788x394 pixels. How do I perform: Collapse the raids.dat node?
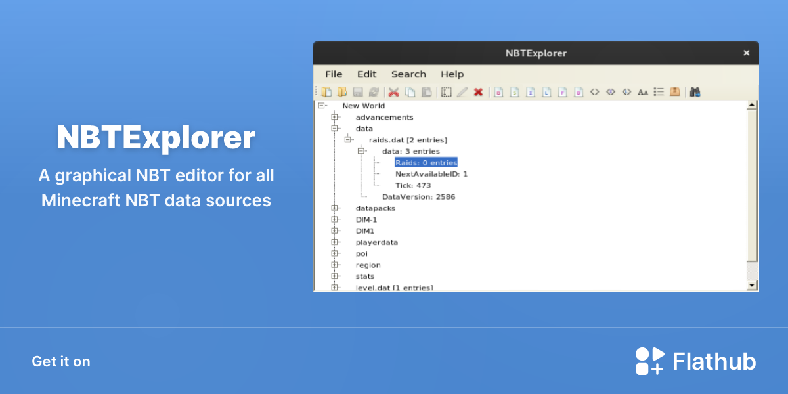(347, 139)
